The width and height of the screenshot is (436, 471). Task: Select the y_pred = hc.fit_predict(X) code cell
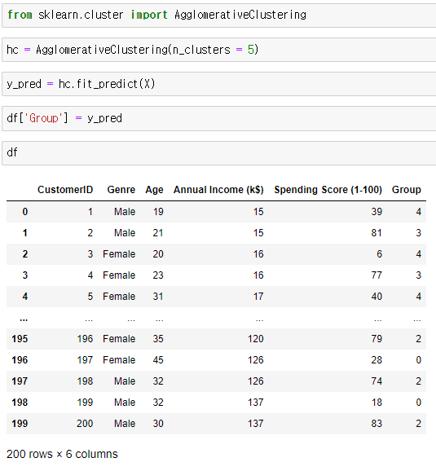(x=219, y=84)
